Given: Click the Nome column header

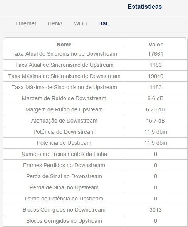Looking at the screenshot, I should pos(64,45).
